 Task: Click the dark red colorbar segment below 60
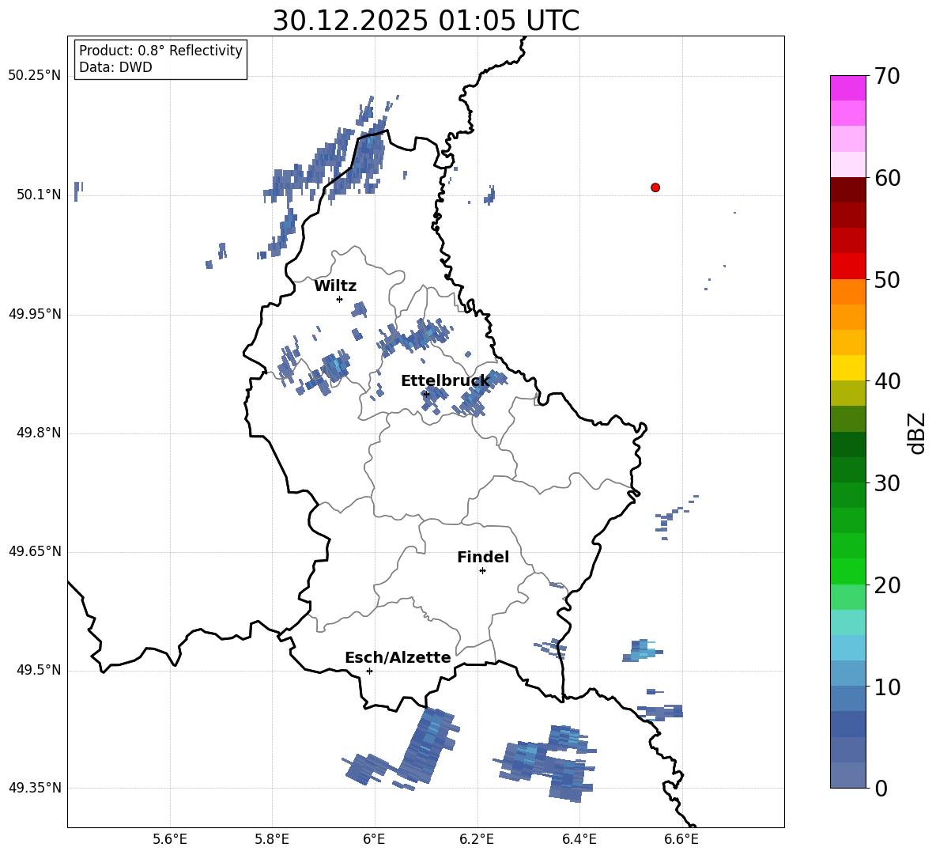pyautogui.click(x=848, y=191)
